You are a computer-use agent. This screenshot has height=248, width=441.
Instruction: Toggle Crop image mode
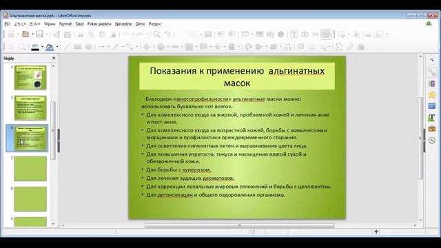[311, 47]
